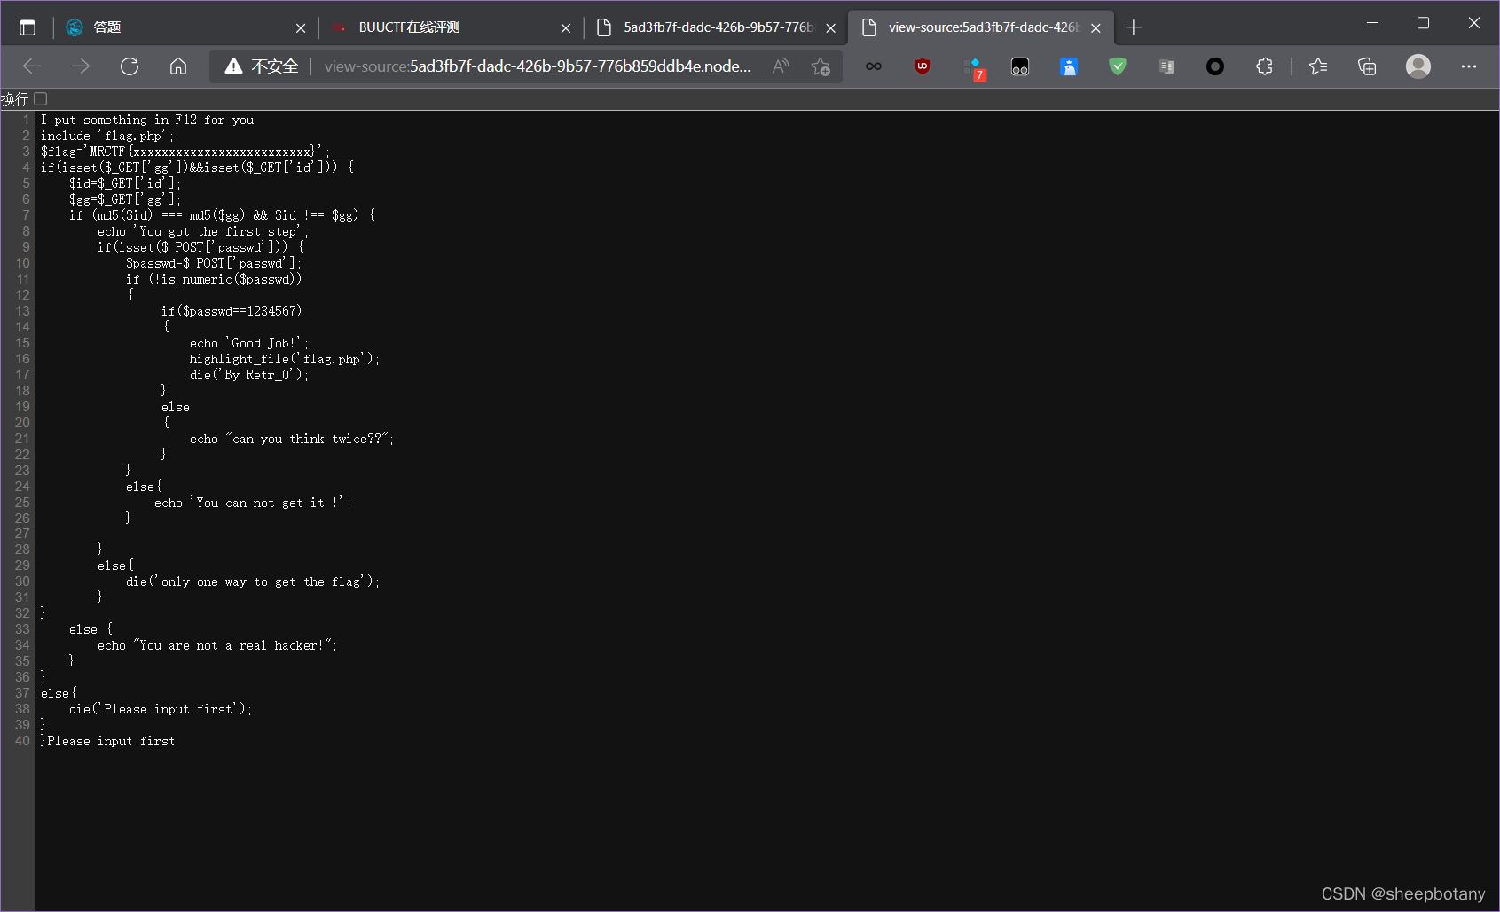Click line number 21 in gutter
The width and height of the screenshot is (1500, 912).
(22, 439)
